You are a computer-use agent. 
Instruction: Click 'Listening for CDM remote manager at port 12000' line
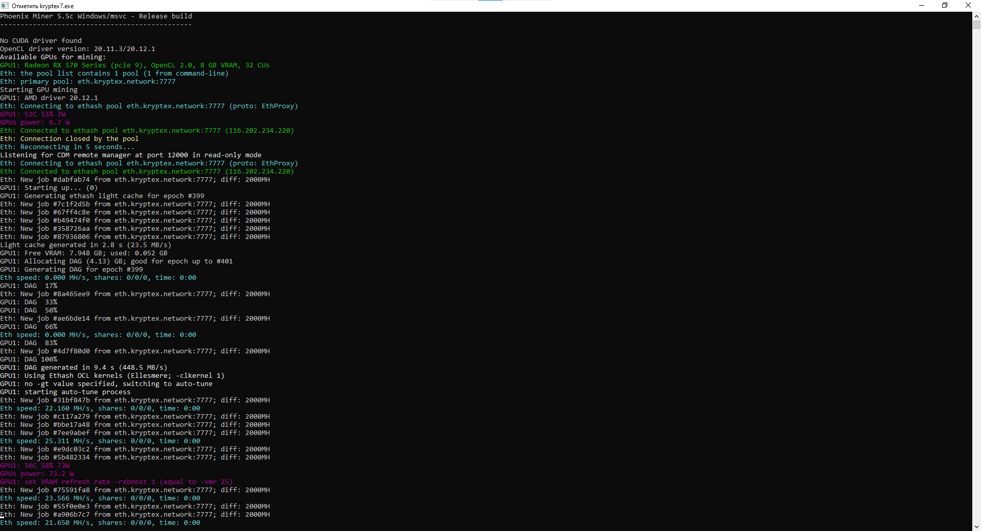pos(131,155)
